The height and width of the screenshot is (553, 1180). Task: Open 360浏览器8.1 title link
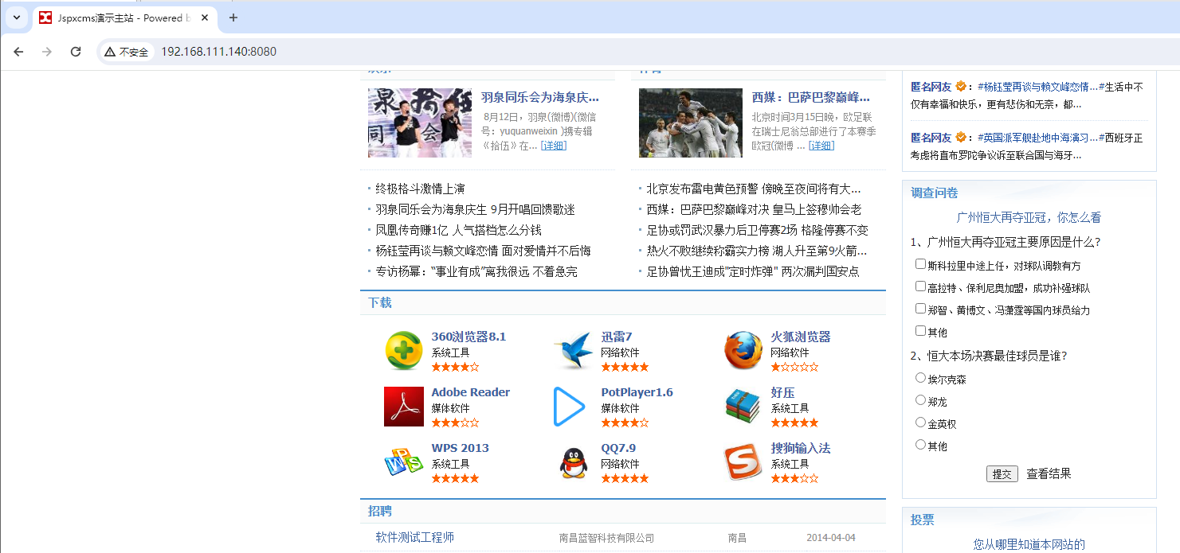click(x=468, y=337)
